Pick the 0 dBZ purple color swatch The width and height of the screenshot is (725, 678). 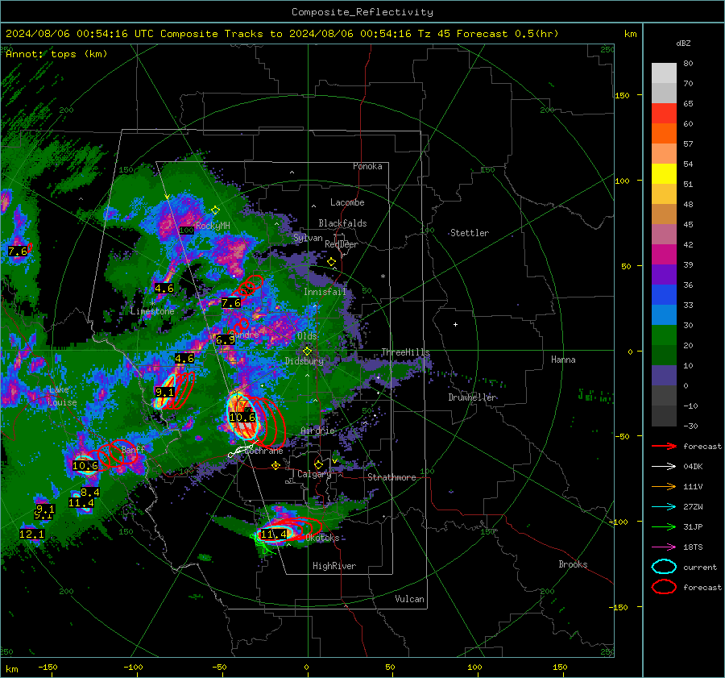pyautogui.click(x=664, y=375)
